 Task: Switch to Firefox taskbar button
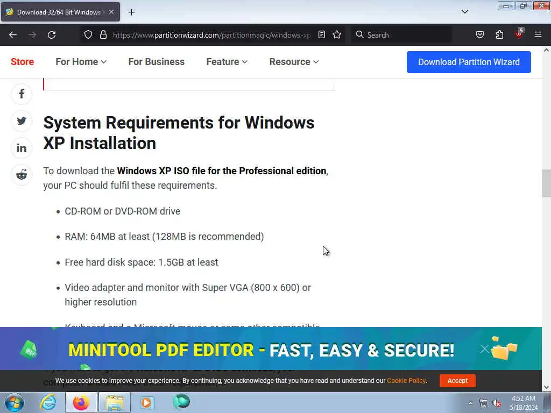[x=81, y=402]
